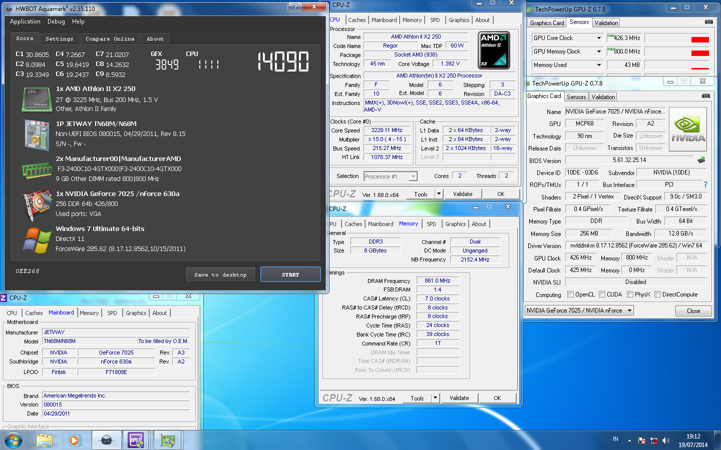Screen dimensions: 721x450
Task: Click the GPU-Z screenshot camera icon on Graphics Card window
Action: tap(706, 95)
